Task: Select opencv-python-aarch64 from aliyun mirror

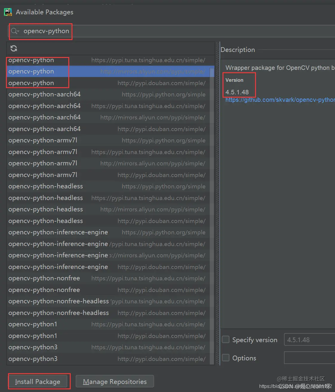Action: pyautogui.click(x=108, y=117)
